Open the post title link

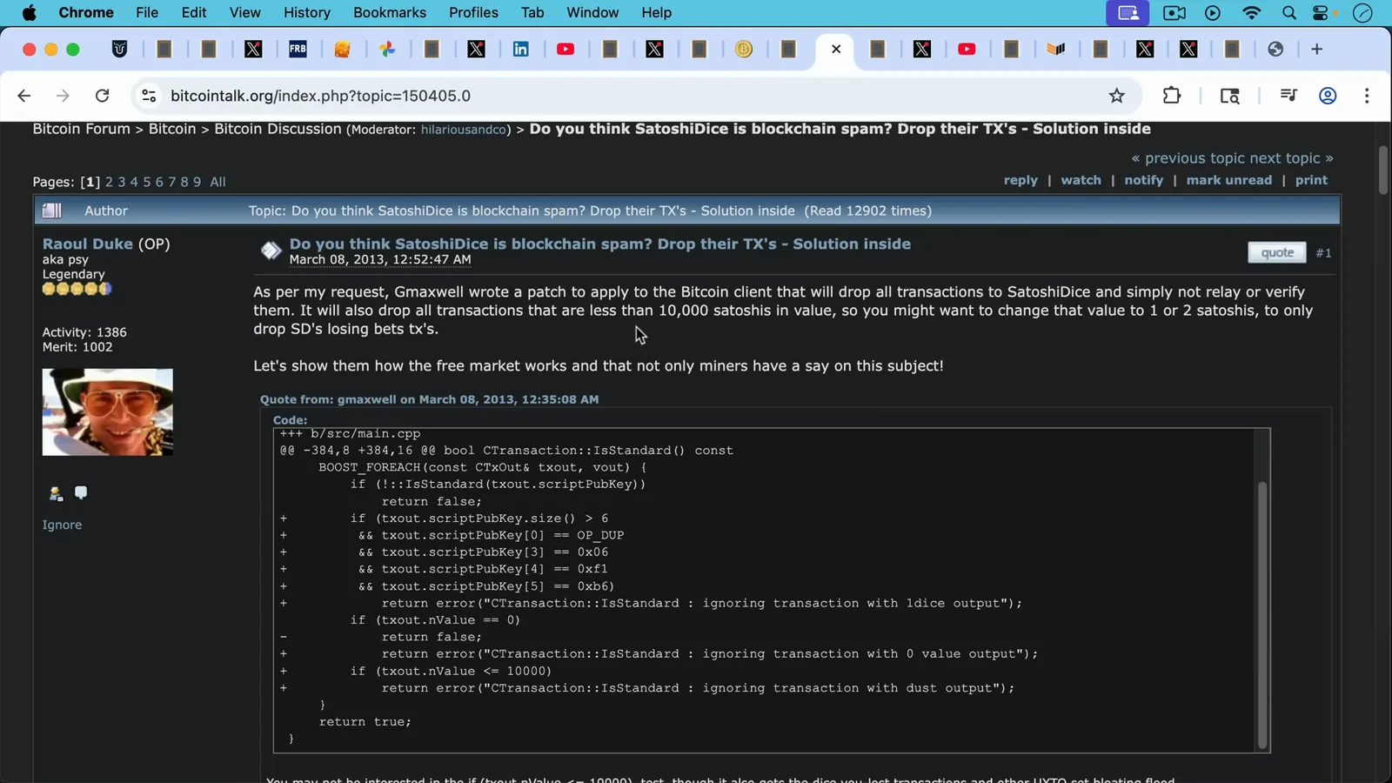pos(600,244)
